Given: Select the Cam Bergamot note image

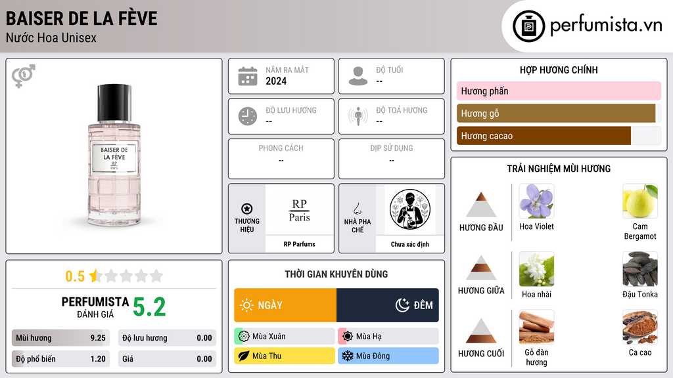Looking at the screenshot, I should point(640,201).
